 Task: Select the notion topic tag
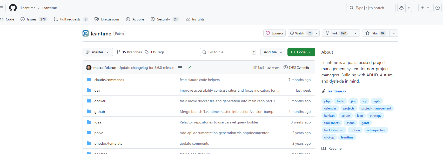click(355, 130)
